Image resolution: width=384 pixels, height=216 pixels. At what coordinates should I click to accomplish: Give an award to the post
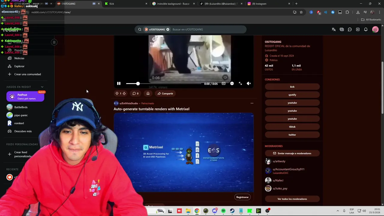[x=148, y=93]
